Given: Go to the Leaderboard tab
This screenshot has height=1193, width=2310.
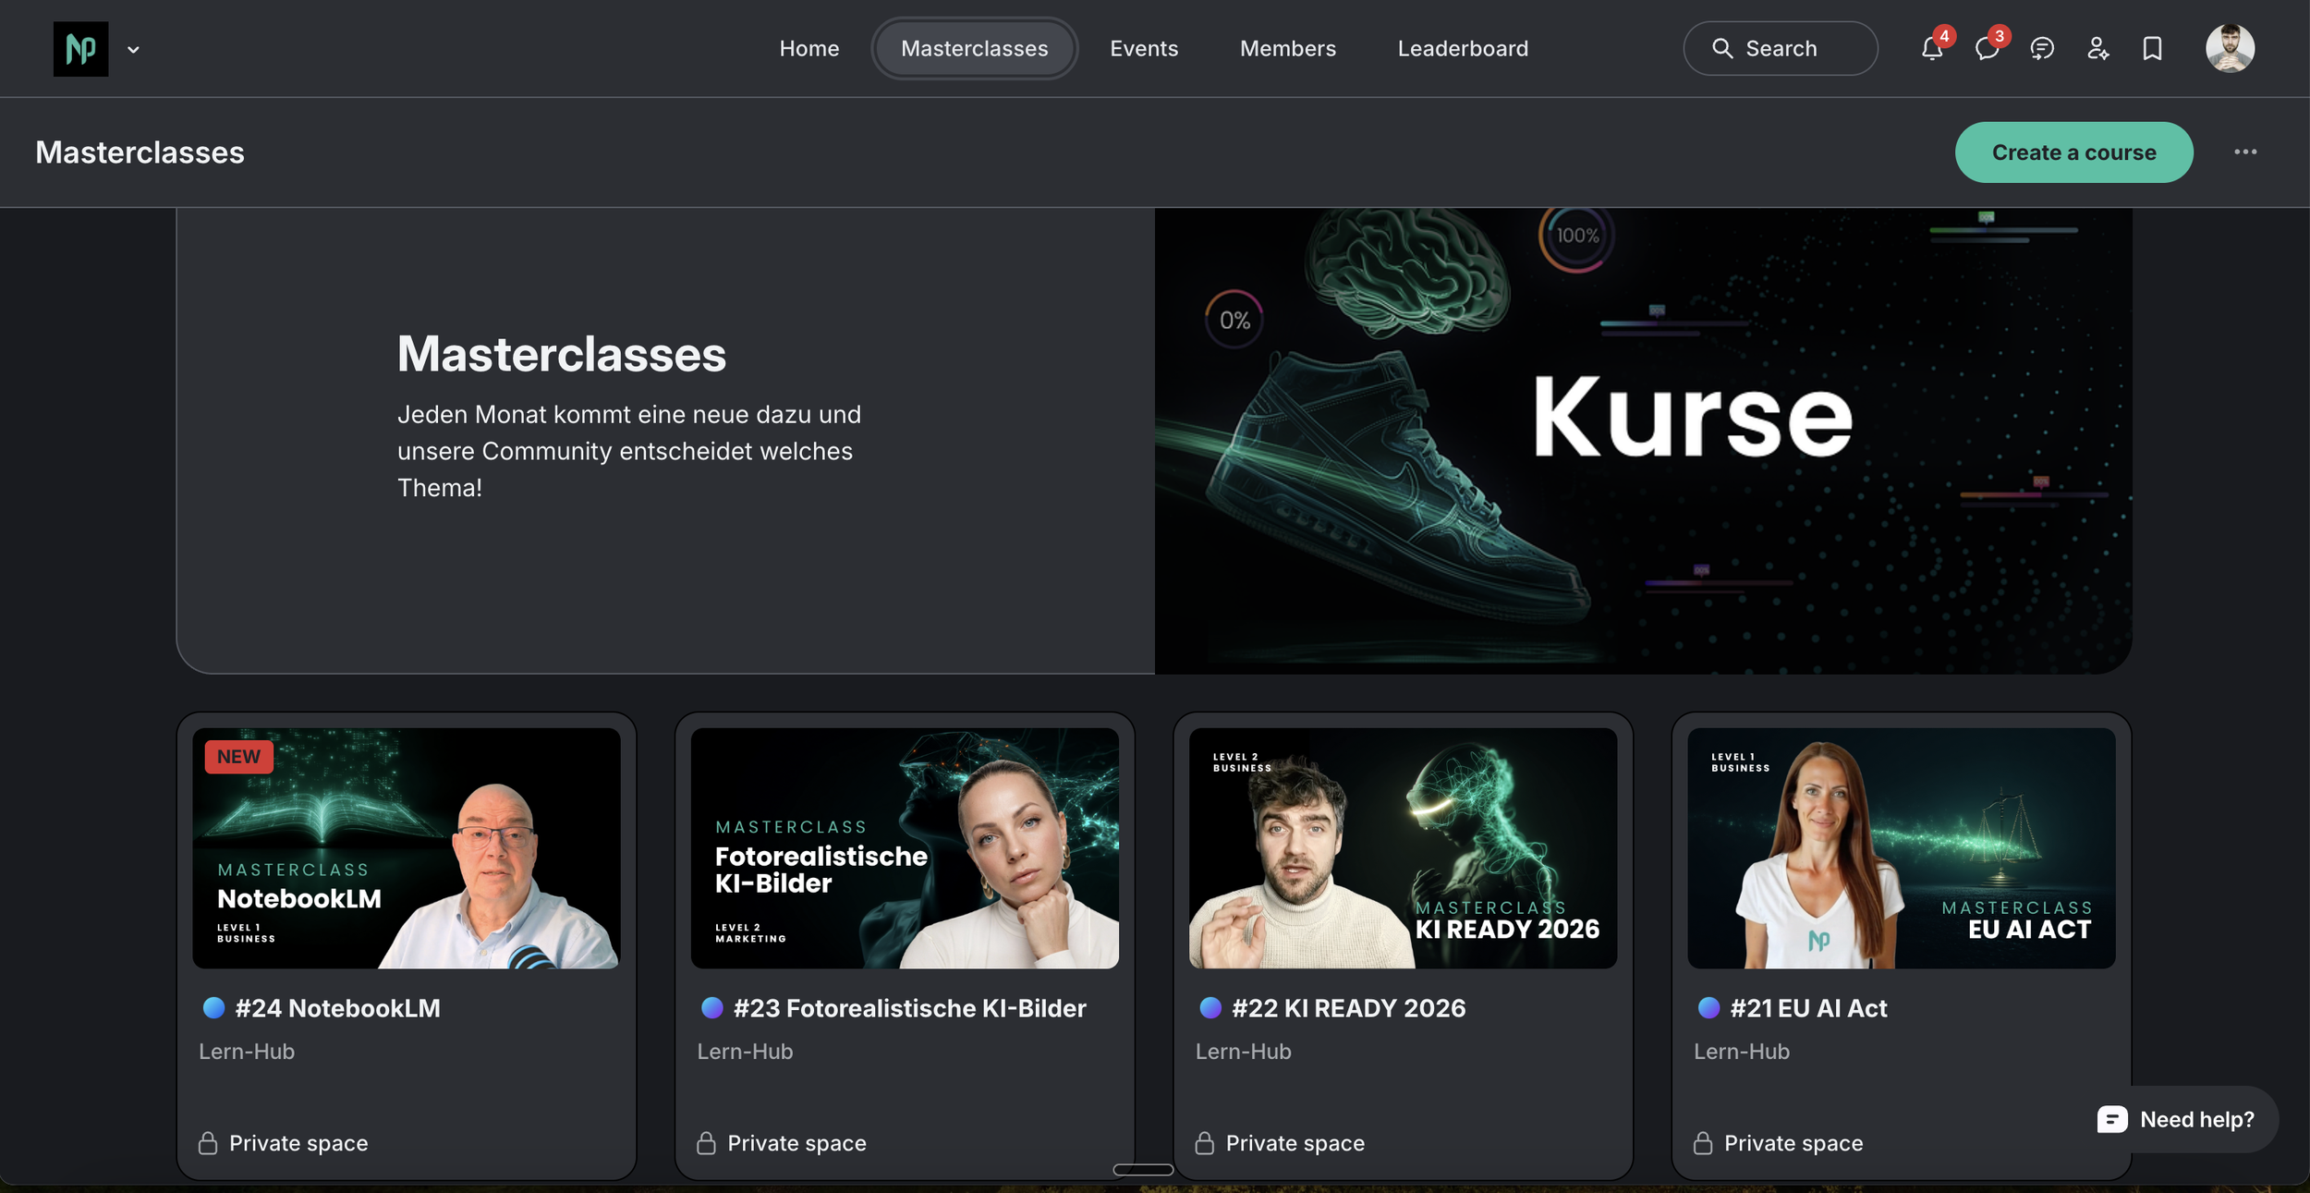Looking at the screenshot, I should coord(1463,49).
